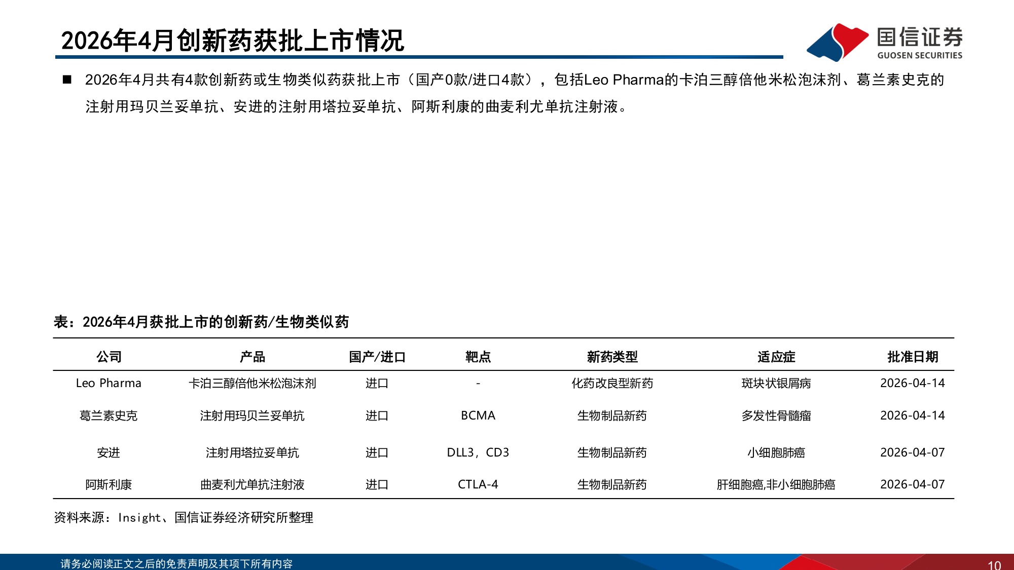This screenshot has height=570, width=1014.
Task: Click the 公司 column header
Action: coord(109,357)
